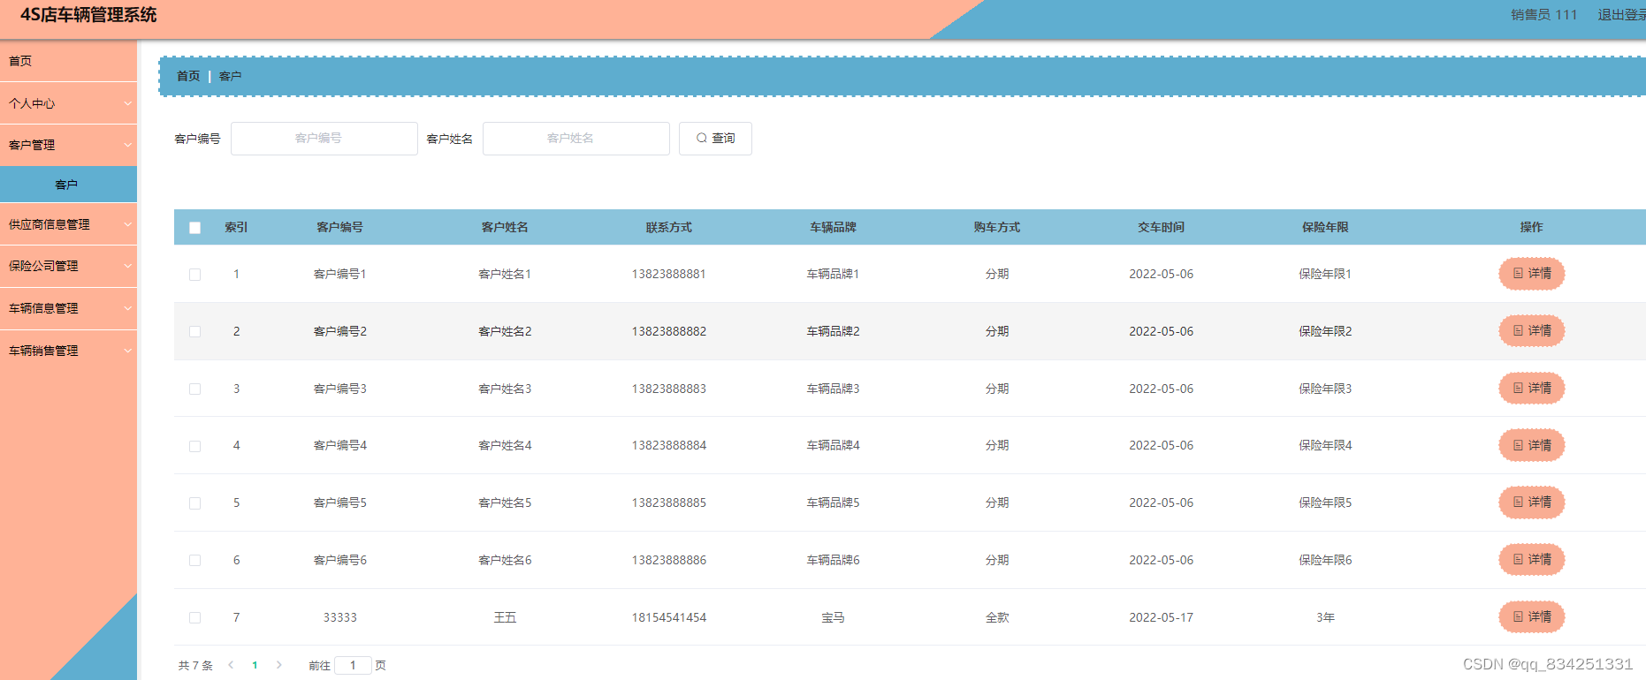
Task: Select the 客户 submenu item
Action: click(x=68, y=185)
